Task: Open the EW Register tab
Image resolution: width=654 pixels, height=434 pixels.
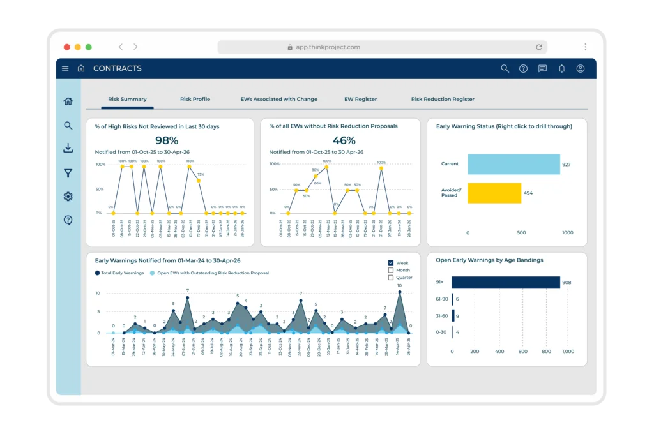Action: pyautogui.click(x=360, y=99)
